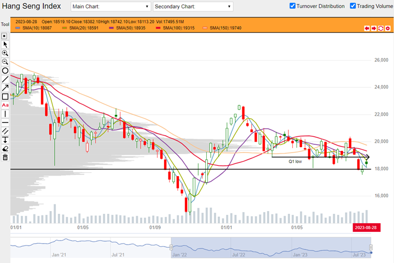Choose the rectangle drawing tool
This screenshot has height=263, width=394.
coord(5,97)
